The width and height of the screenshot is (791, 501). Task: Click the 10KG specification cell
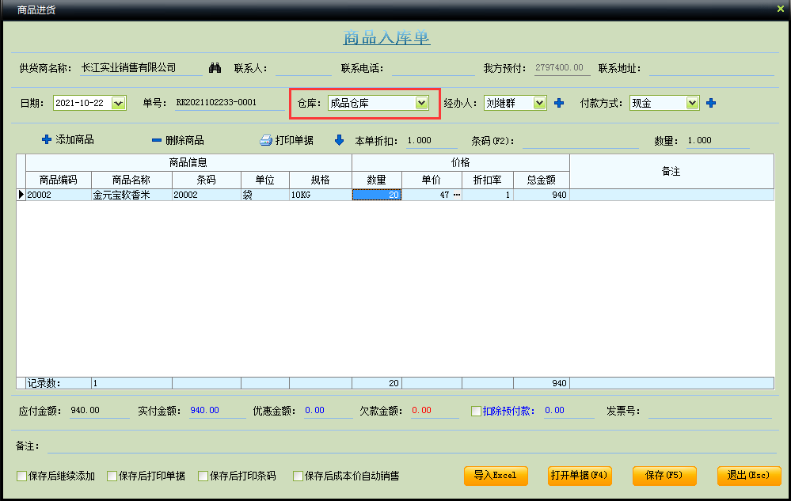click(x=321, y=195)
